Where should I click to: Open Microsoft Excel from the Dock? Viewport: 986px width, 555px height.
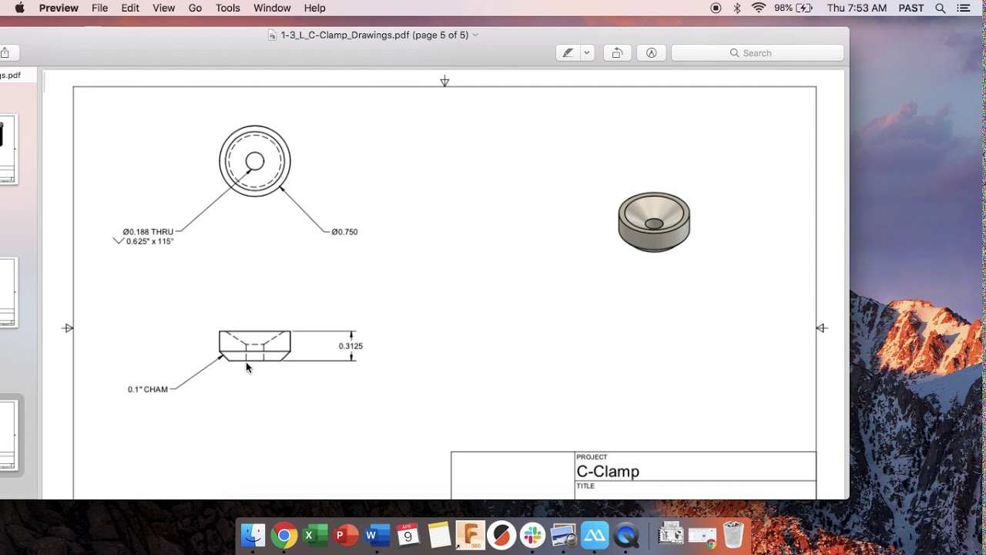pos(315,535)
